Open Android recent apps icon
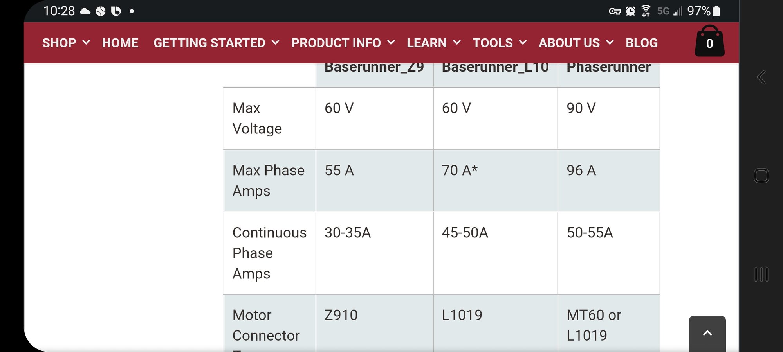Viewport: 783px width, 352px height. 761,274
